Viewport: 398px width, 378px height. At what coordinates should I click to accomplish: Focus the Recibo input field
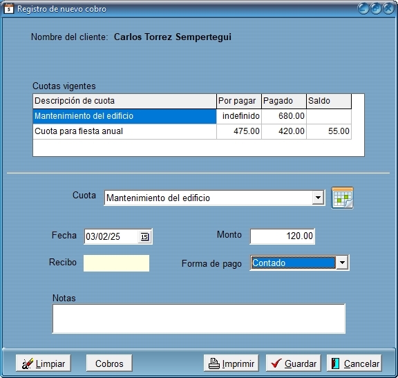[x=117, y=263]
